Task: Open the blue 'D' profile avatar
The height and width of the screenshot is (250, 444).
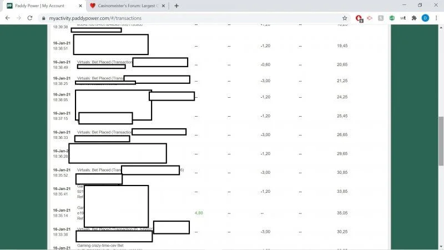Action: click(425, 18)
